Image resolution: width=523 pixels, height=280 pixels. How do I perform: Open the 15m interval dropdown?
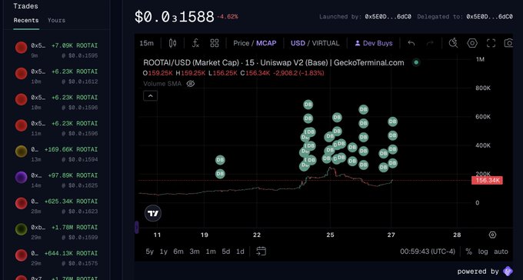point(146,43)
